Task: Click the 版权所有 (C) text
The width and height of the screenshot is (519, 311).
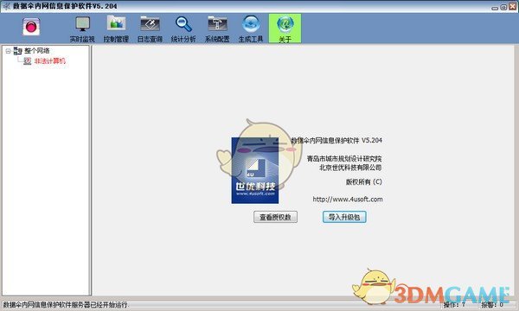Action: point(364,181)
